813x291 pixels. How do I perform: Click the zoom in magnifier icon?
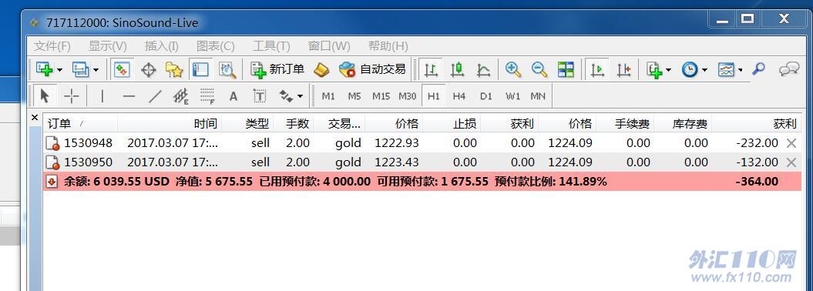click(x=512, y=69)
